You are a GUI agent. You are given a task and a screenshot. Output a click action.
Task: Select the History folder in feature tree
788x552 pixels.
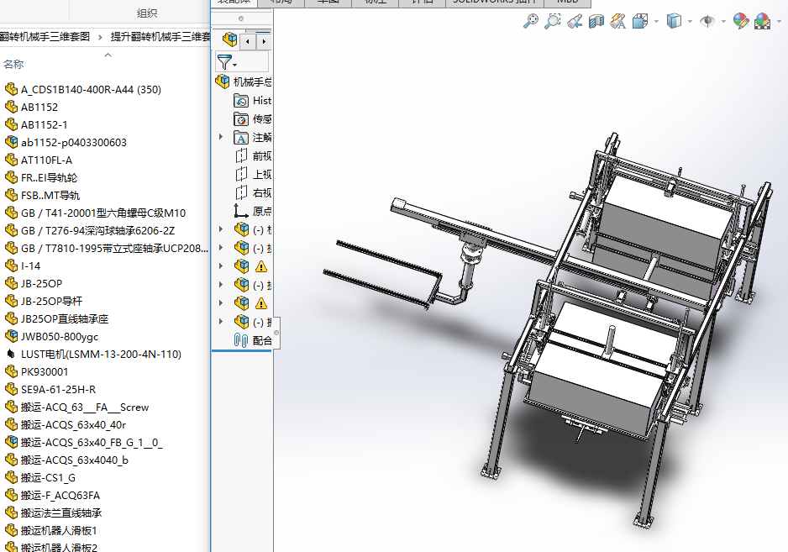(x=260, y=100)
